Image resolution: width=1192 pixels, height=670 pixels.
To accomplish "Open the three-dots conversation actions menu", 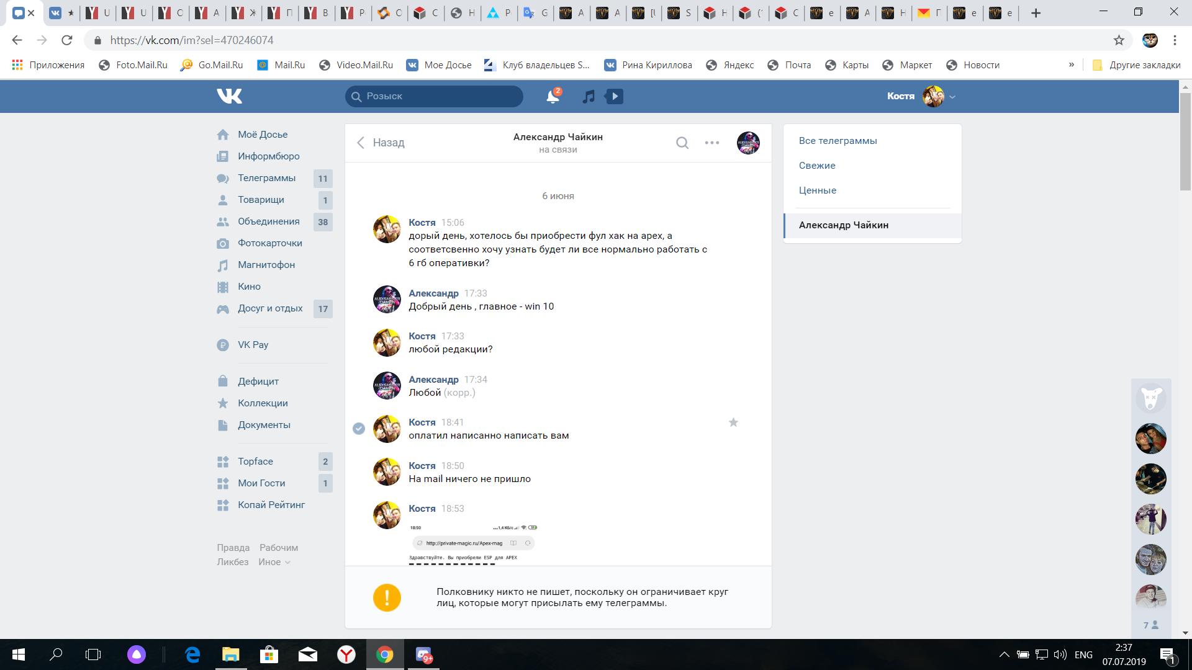I will (x=712, y=143).
